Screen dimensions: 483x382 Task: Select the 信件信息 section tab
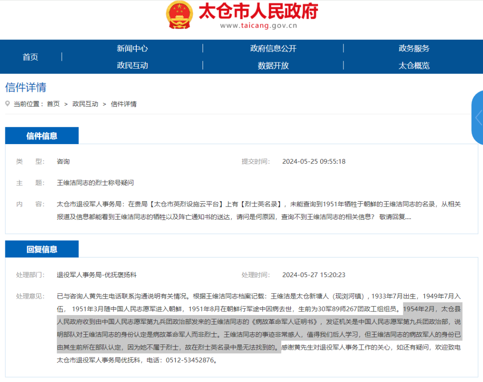click(x=42, y=136)
